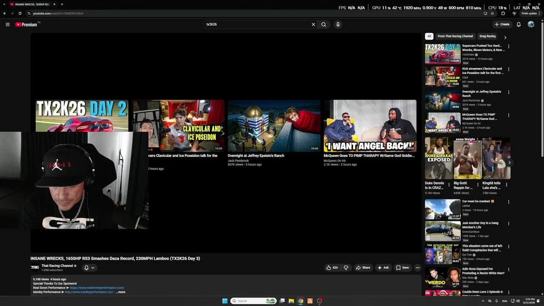Image resolution: width=544 pixels, height=306 pixels.
Task: Bookmark this page with the star icon
Action: 492,13
